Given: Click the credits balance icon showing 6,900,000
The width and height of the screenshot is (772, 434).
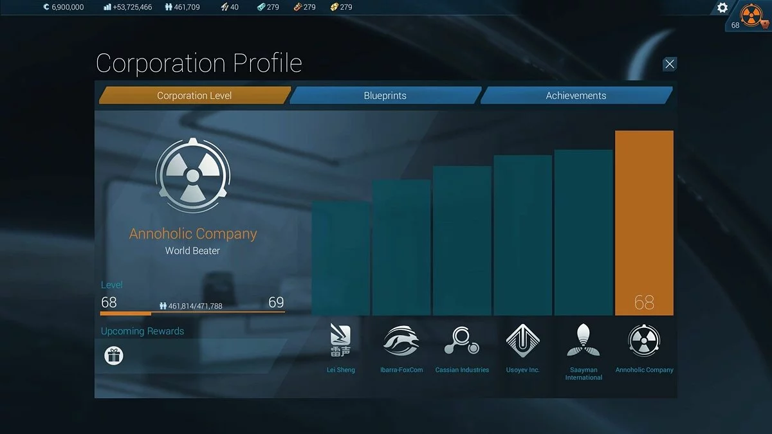Looking at the screenshot, I should (x=46, y=7).
